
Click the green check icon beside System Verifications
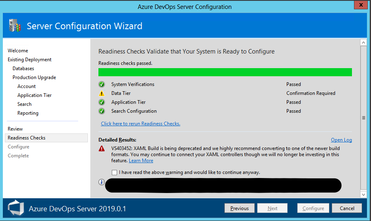[x=102, y=84]
